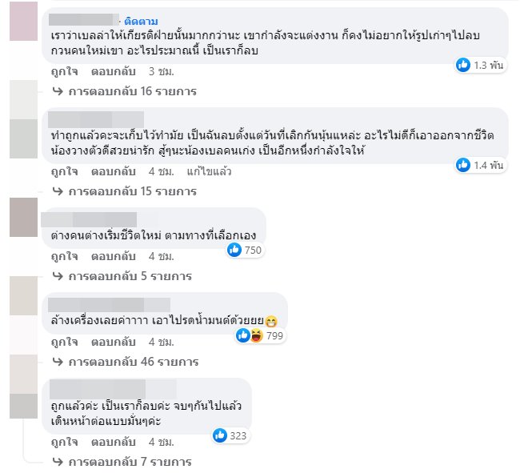Reply to the last comment with 323 likes
Screen dimensions: 520x473
110,441
